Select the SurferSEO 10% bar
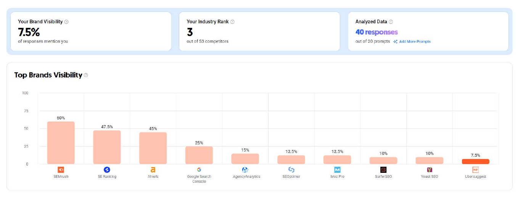 [383, 161]
